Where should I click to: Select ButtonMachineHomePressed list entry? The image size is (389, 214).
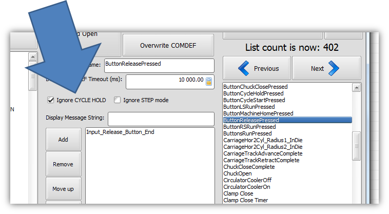click(x=258, y=113)
